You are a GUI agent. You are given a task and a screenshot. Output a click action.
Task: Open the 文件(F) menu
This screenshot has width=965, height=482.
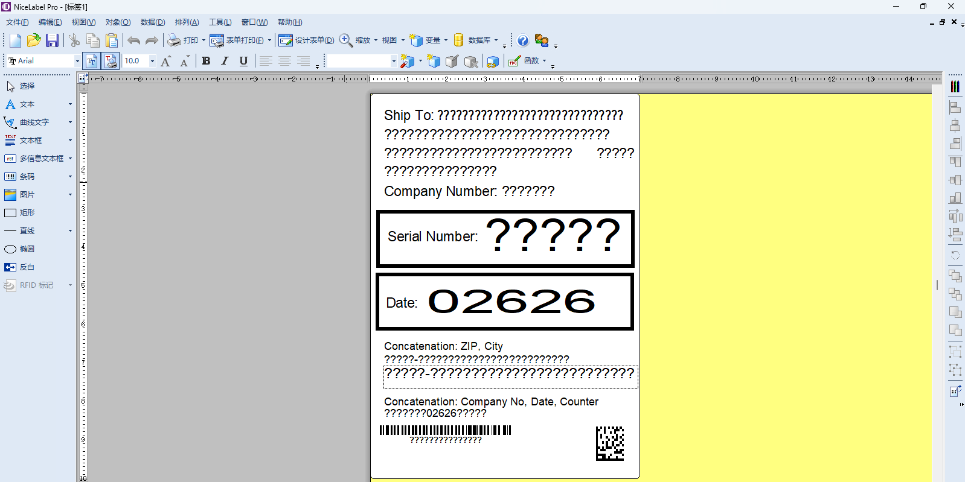pos(17,22)
